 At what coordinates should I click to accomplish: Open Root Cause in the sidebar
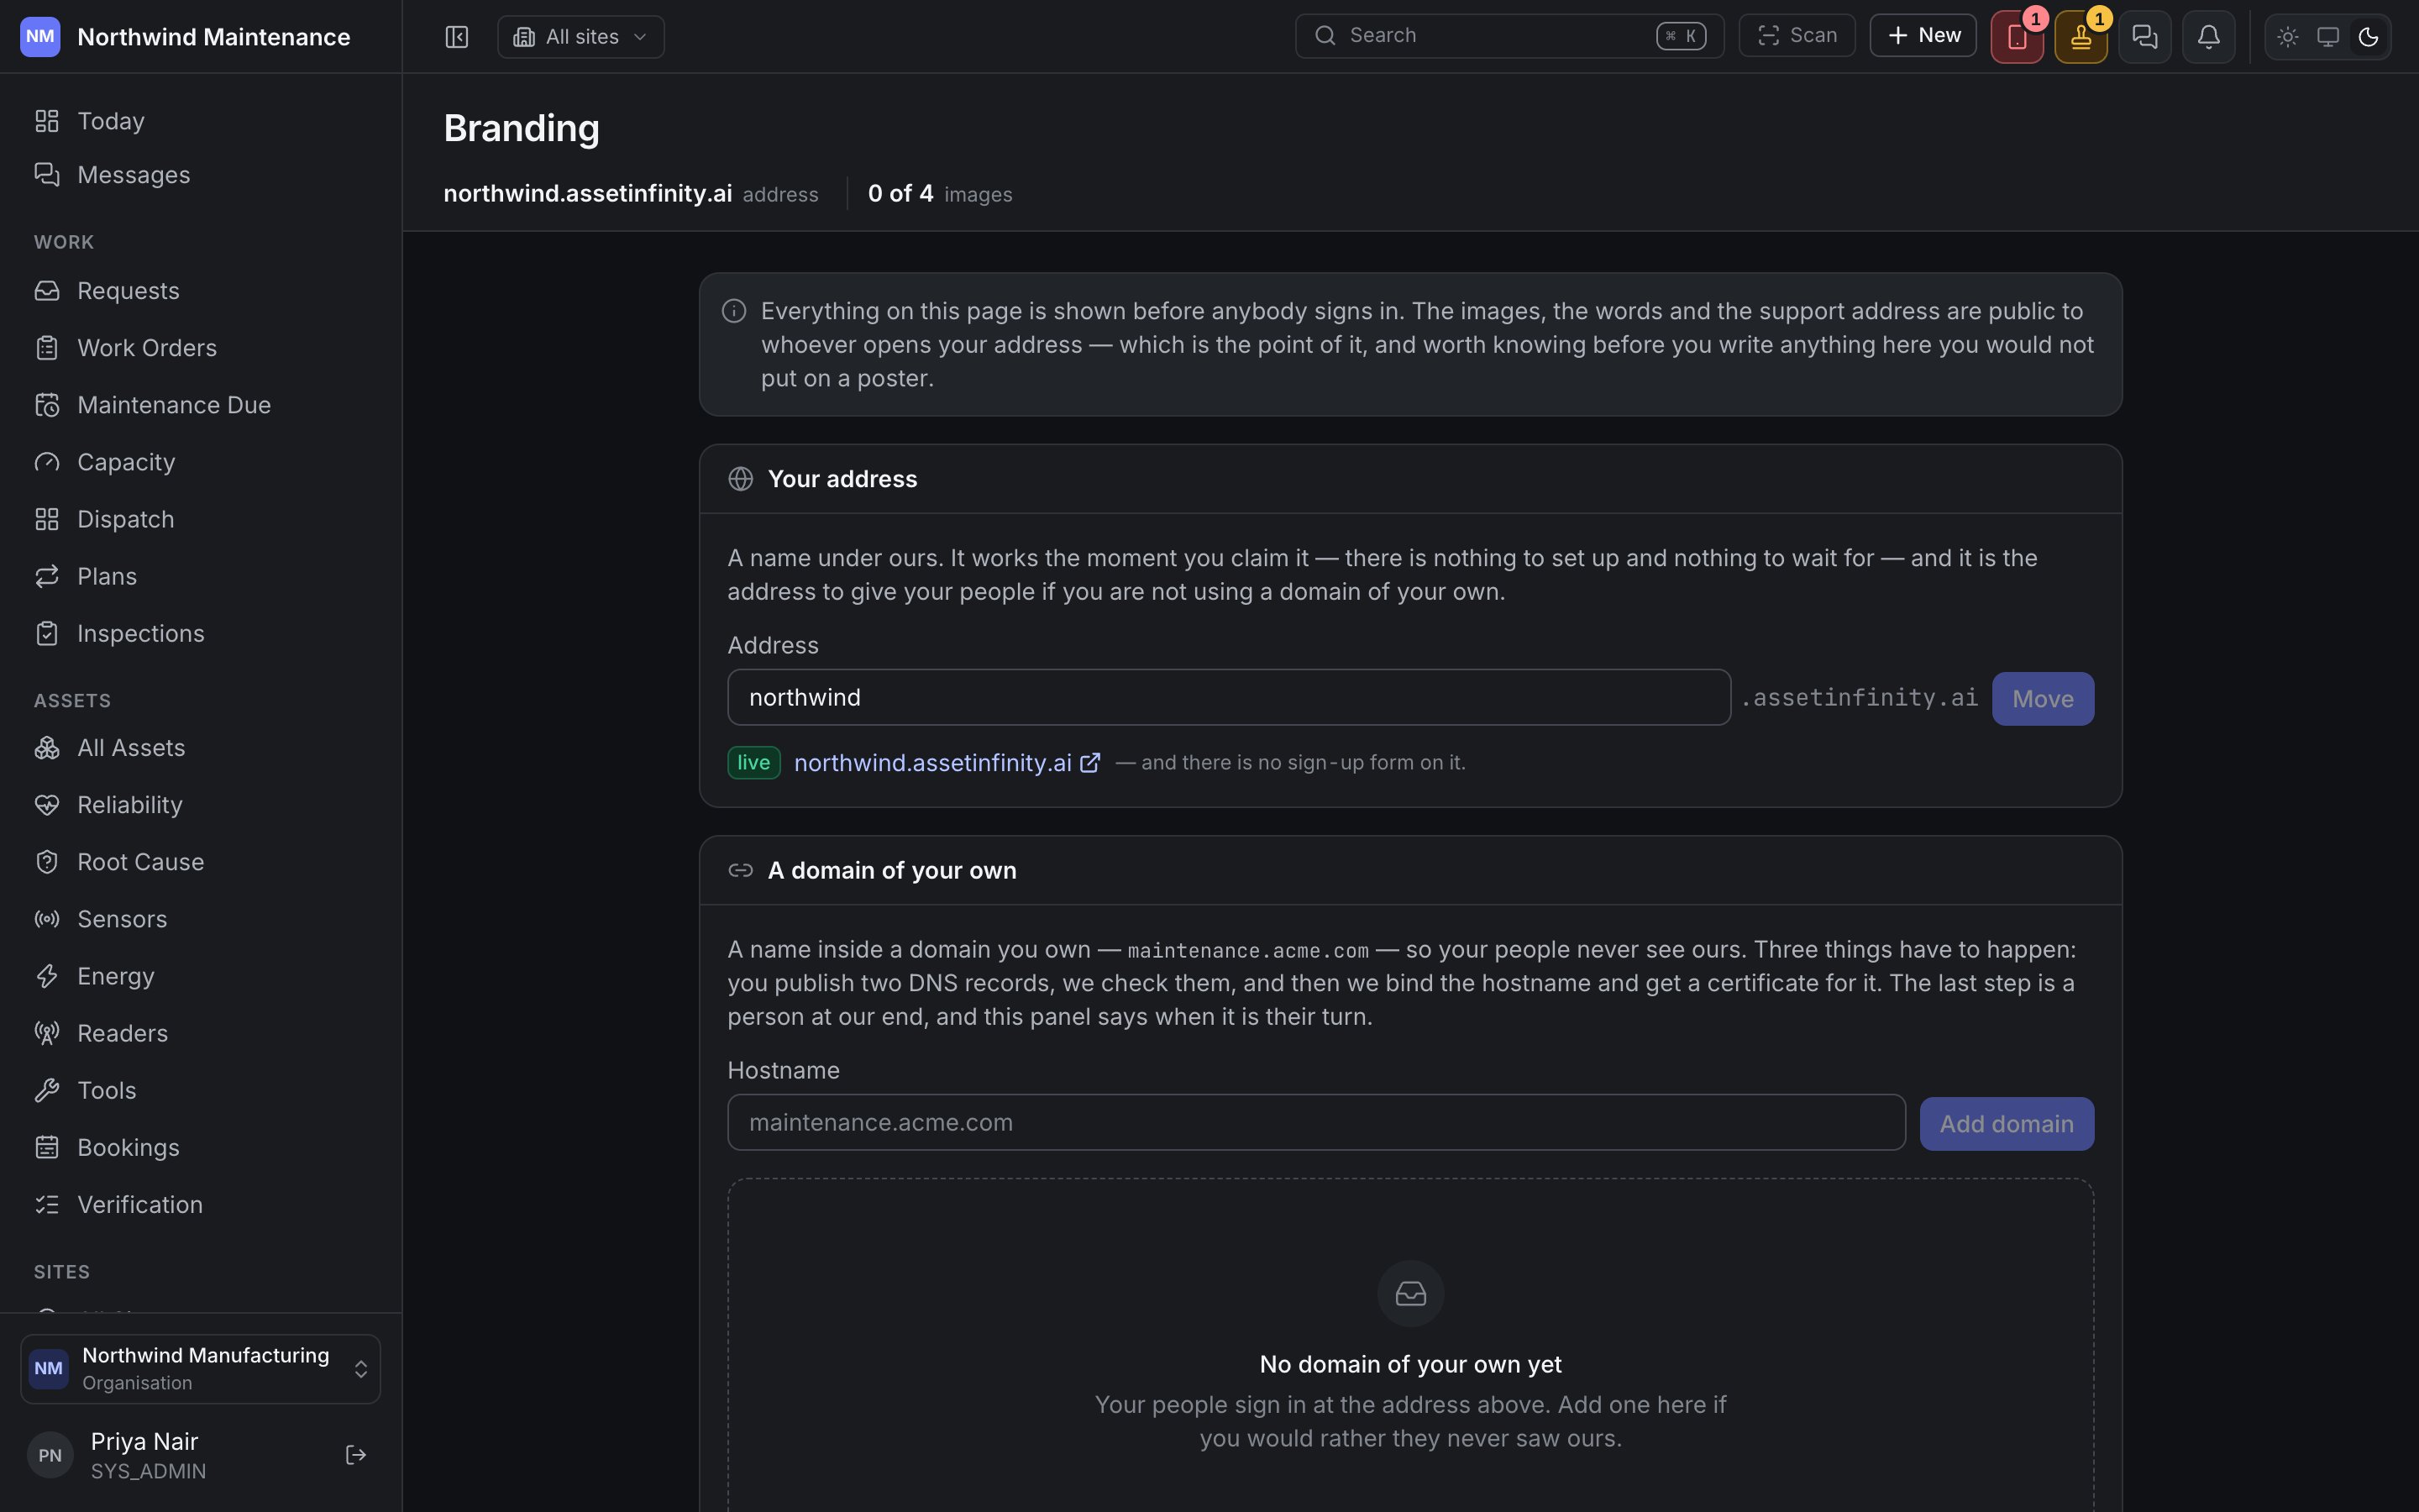201,862
